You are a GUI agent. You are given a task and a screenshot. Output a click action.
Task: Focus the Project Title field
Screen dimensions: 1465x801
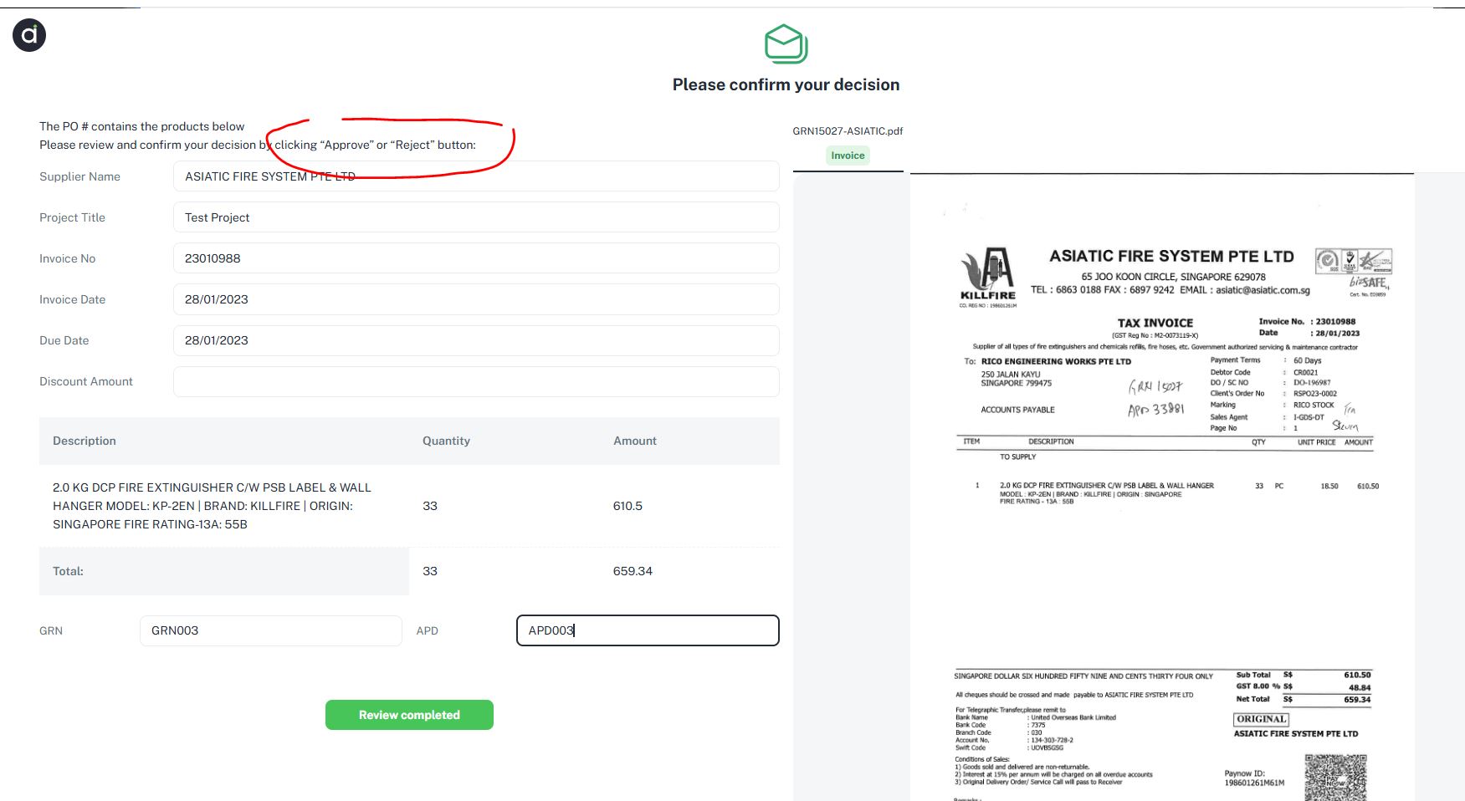475,217
